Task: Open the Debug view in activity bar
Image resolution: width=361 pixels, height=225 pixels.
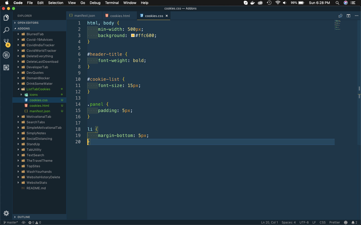Action: coord(6,55)
